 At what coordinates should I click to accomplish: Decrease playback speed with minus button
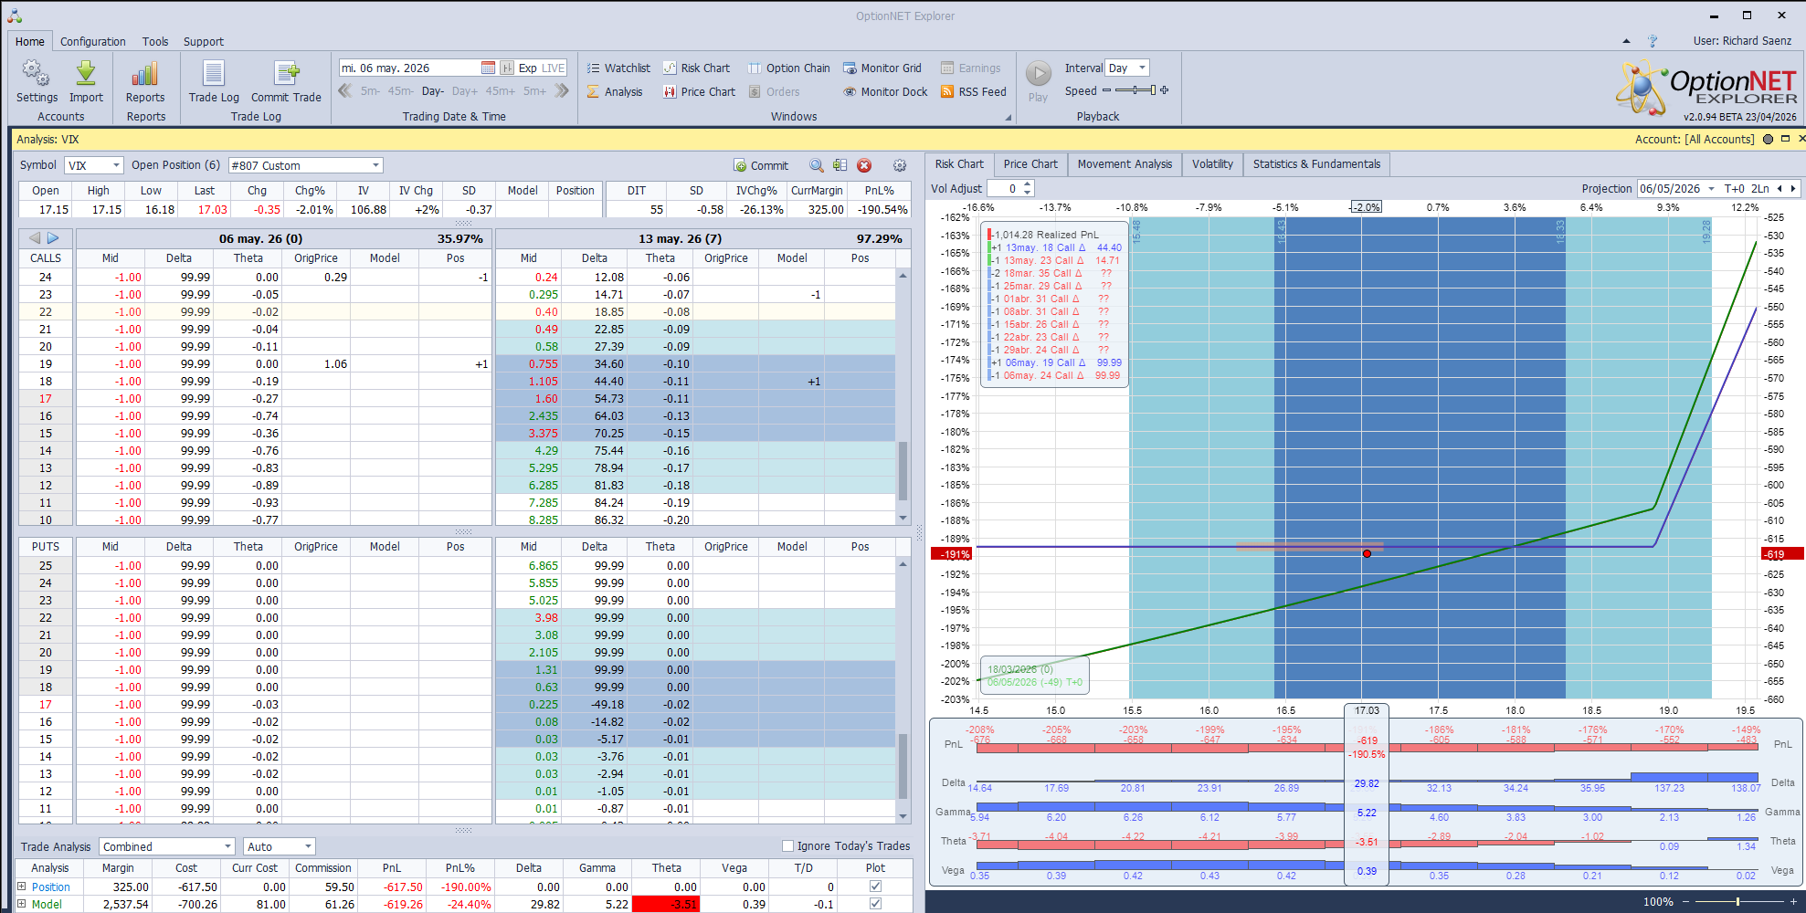[x=1106, y=90]
